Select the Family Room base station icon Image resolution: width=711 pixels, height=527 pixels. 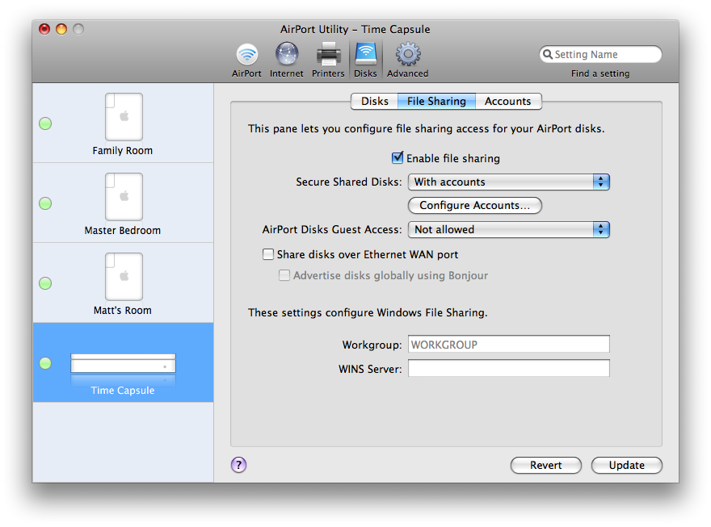(x=124, y=117)
